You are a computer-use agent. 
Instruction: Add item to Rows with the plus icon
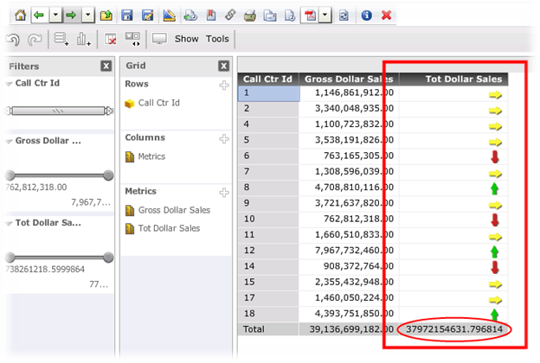(224, 85)
